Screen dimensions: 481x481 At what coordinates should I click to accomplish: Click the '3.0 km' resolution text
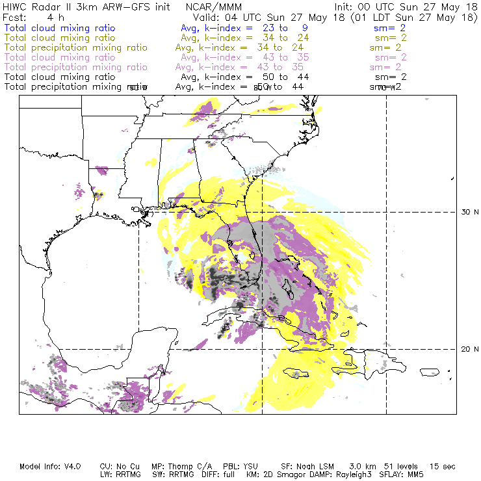coord(363,467)
